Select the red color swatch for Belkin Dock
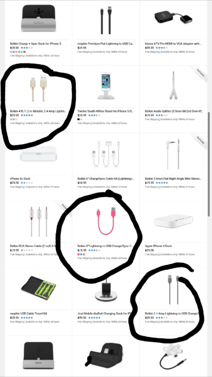The width and height of the screenshot is (212, 377). (x=25, y=52)
